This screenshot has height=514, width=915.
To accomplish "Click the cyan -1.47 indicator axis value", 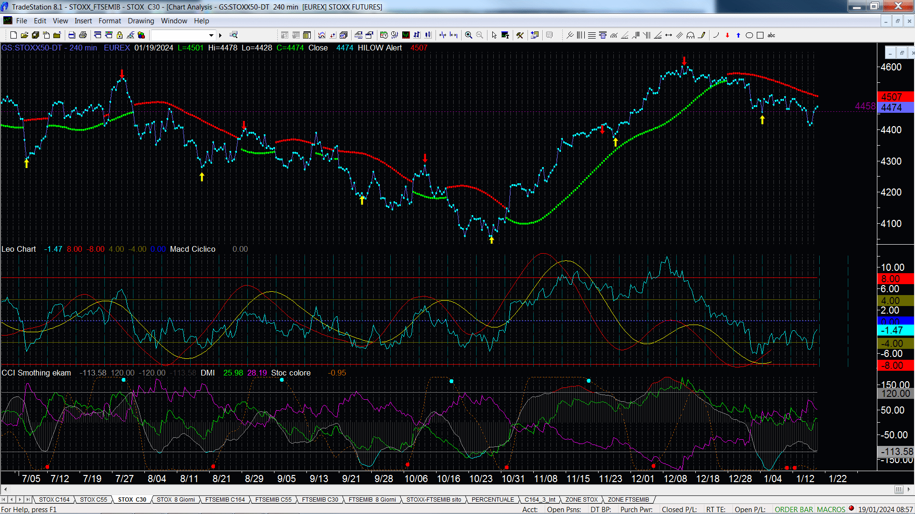I will (895, 330).
